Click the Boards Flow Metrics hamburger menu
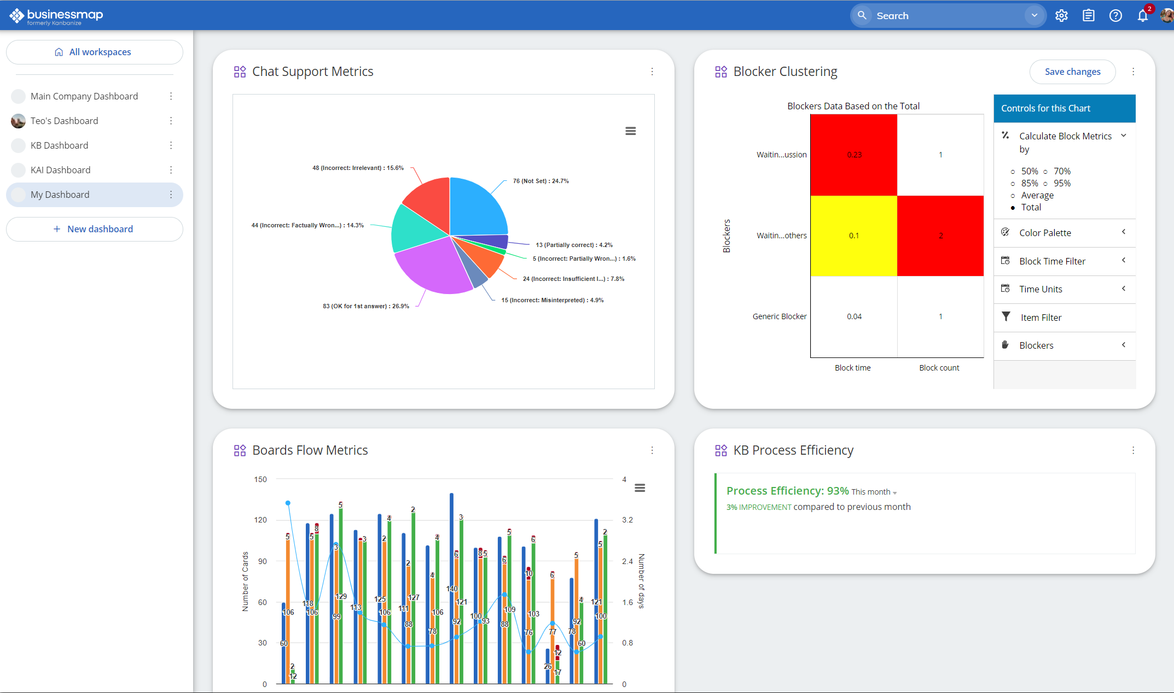The image size is (1174, 693). click(x=639, y=488)
